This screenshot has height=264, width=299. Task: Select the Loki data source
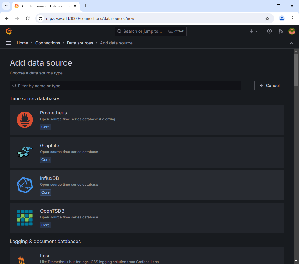147,256
